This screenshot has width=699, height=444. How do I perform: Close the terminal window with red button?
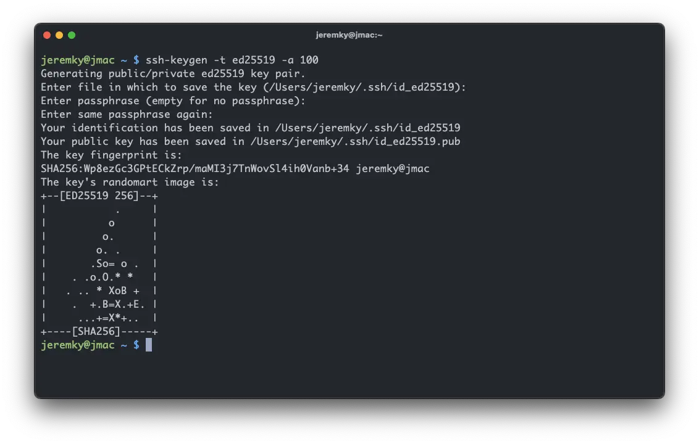(x=47, y=35)
